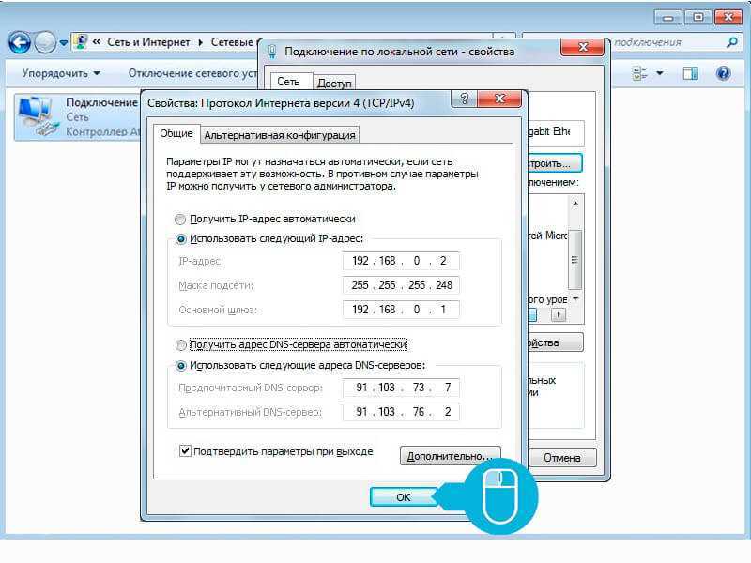
Task: Click the help question button in IPv4 dialog
Action: click(x=464, y=99)
